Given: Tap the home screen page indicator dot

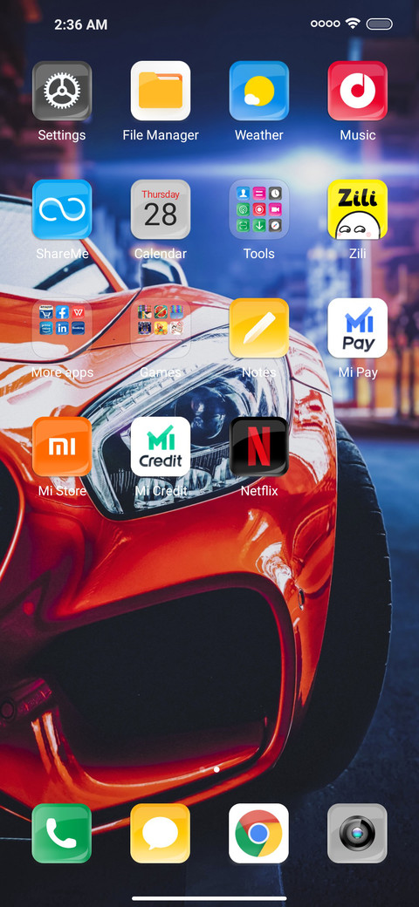Looking at the screenshot, I should tap(216, 769).
